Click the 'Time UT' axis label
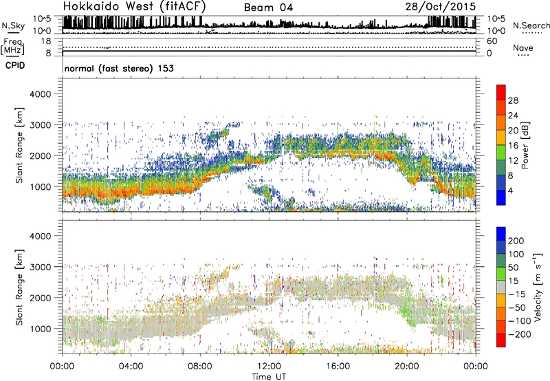Image resolution: width=550 pixels, height=381 pixels. (269, 377)
